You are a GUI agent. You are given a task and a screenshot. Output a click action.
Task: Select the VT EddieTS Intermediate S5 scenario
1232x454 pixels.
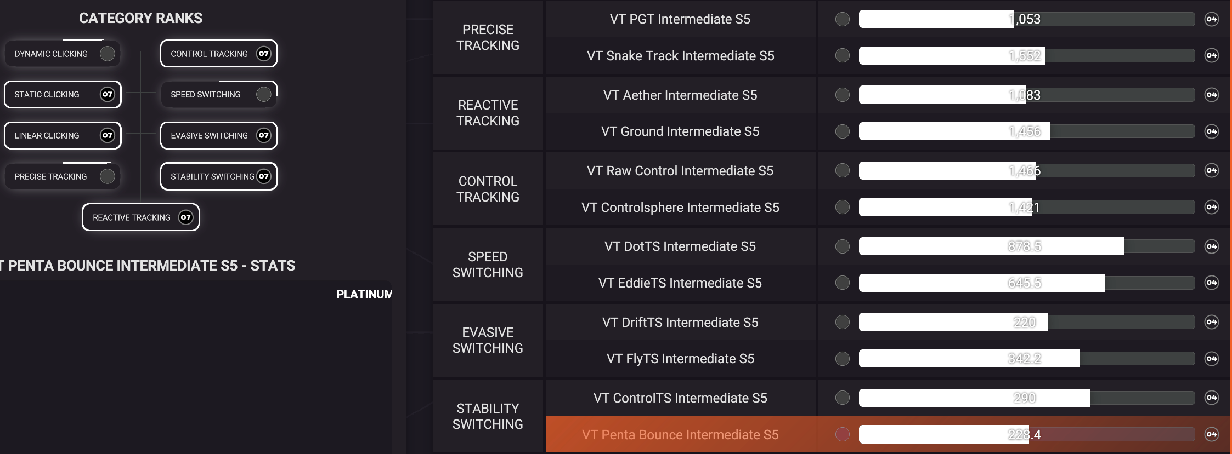[680, 283]
